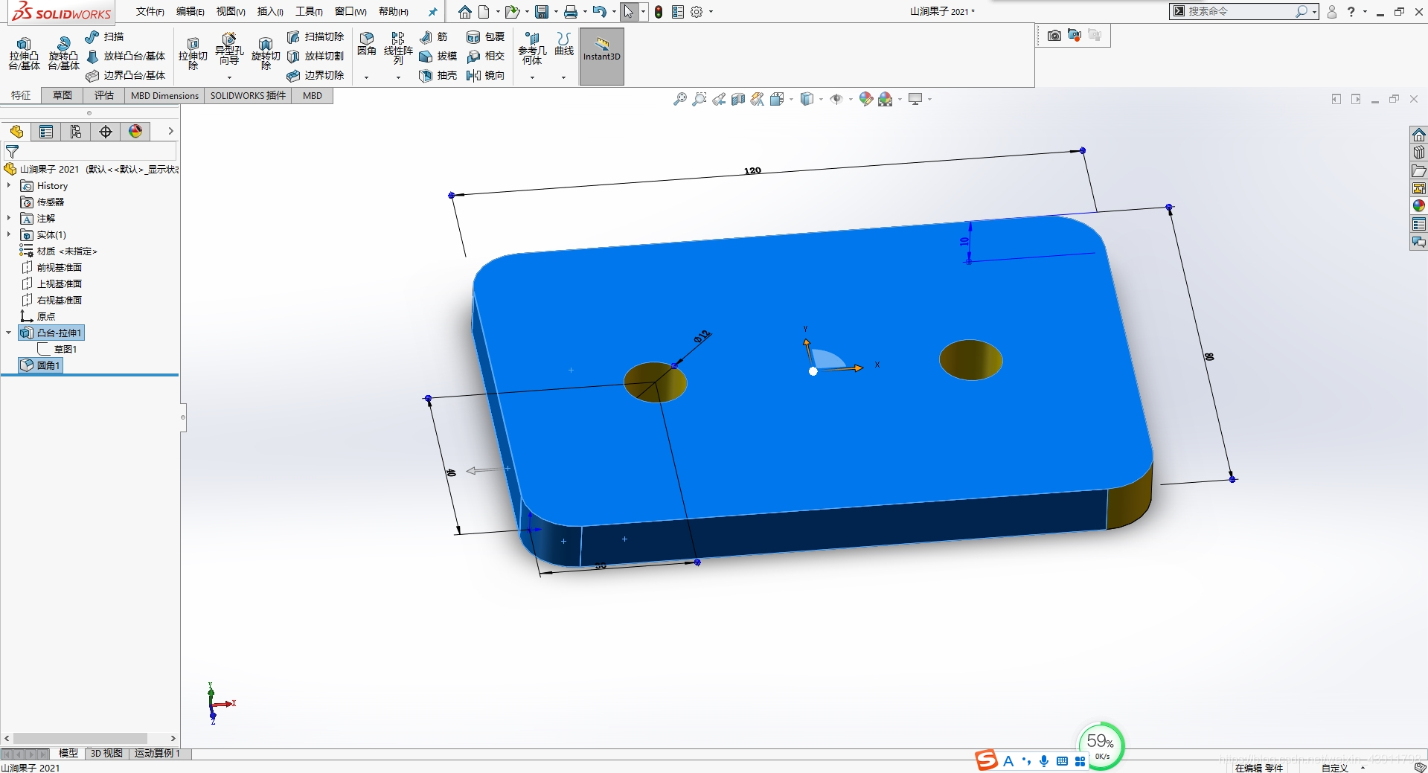The height and width of the screenshot is (773, 1428).
Task: Open the SOLIDWORKS 插件 tab
Action: click(x=248, y=95)
